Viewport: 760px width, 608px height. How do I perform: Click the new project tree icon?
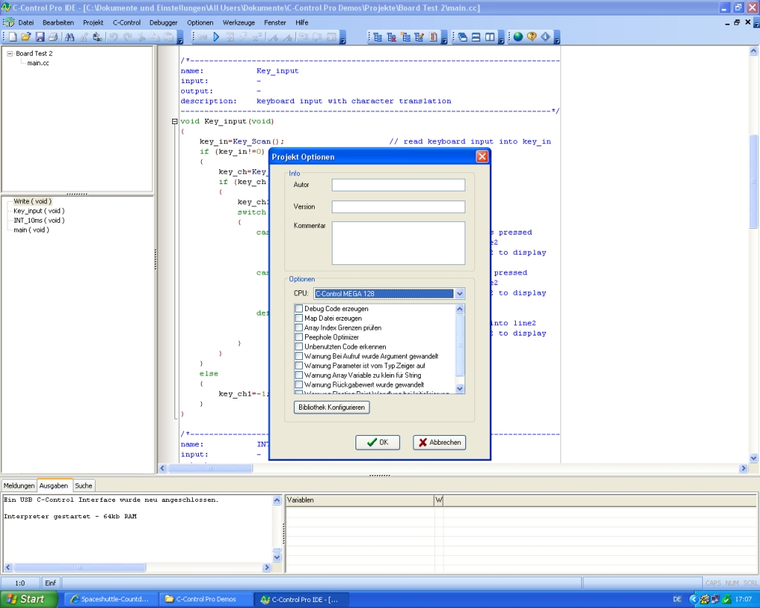point(406,37)
